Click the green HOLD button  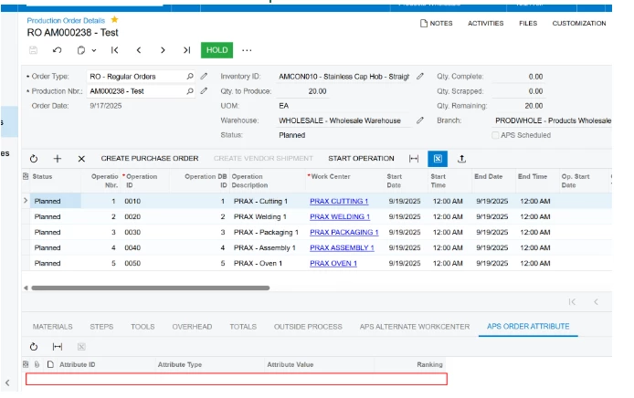[x=217, y=50]
